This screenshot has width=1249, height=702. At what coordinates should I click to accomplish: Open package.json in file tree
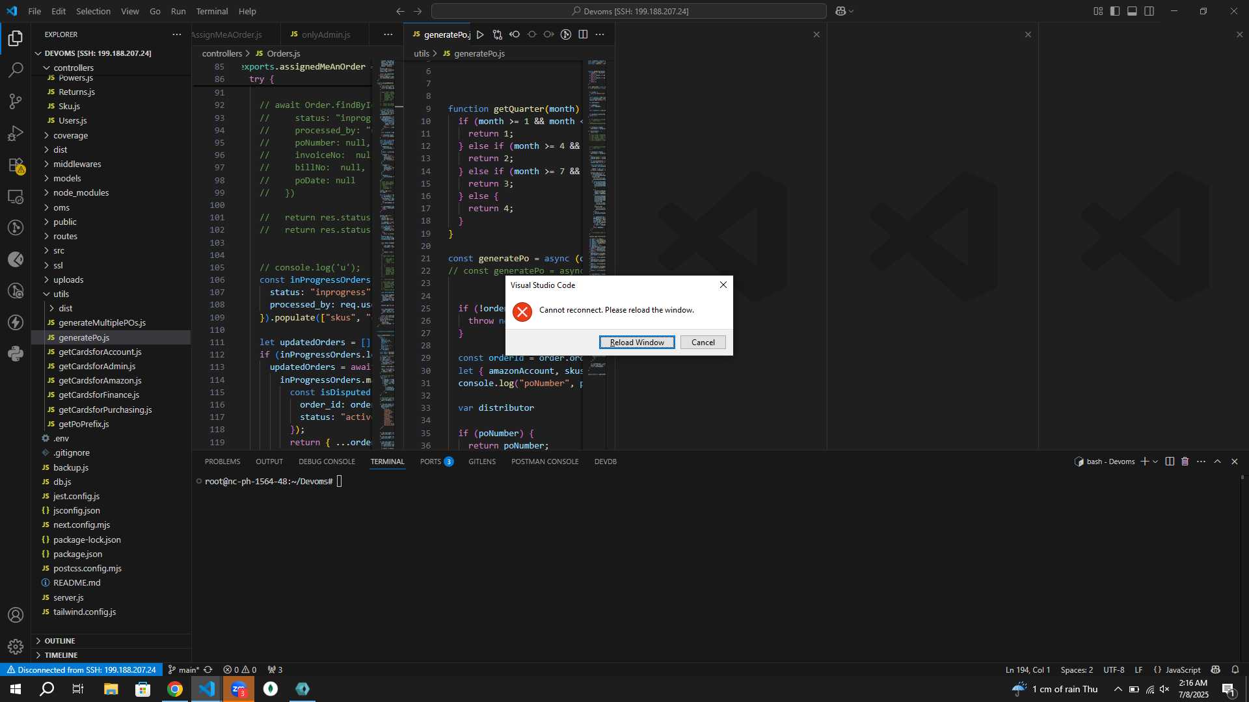(78, 554)
